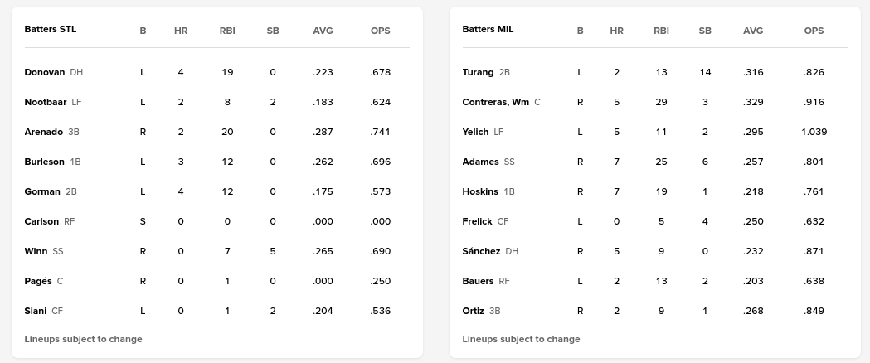This screenshot has height=363, width=870.
Task: View Yelich's player profile
Action: click(x=475, y=132)
